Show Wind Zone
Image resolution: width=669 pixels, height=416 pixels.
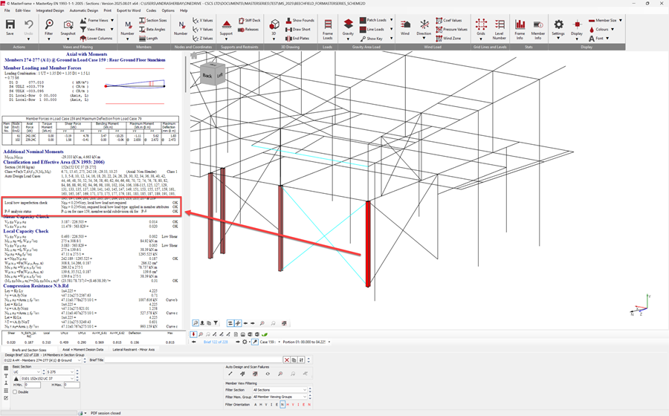point(448,39)
